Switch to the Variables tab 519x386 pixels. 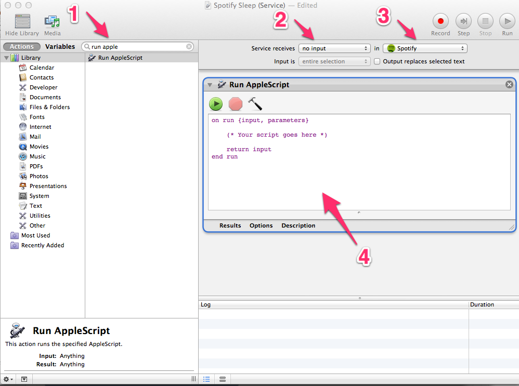(60, 47)
